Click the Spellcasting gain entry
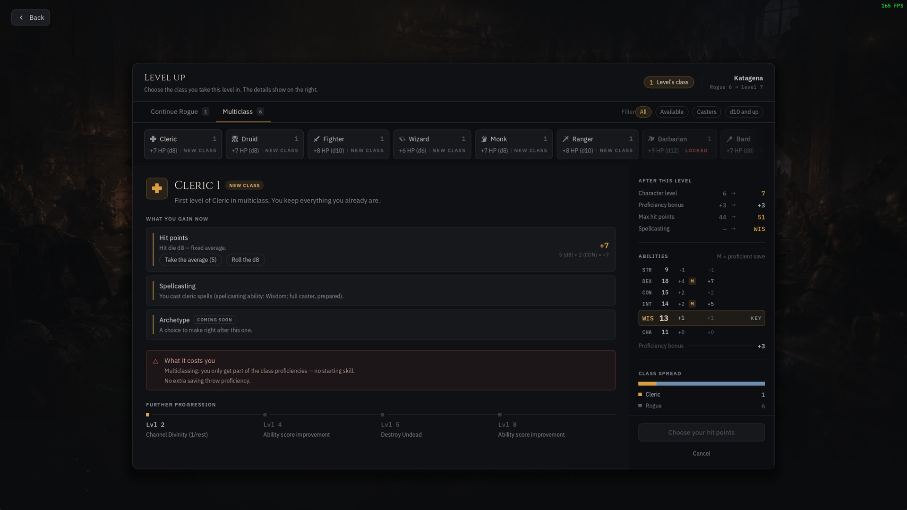Image resolution: width=907 pixels, height=510 pixels. click(381, 290)
